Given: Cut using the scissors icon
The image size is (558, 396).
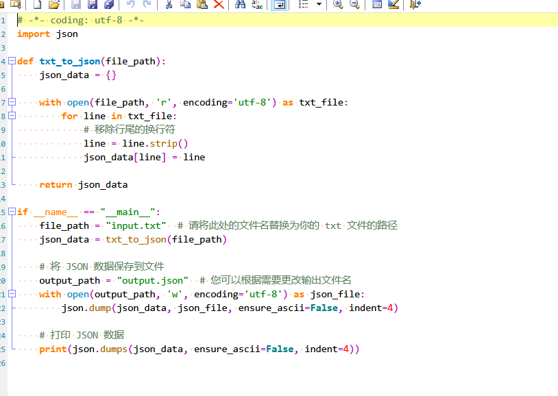Looking at the screenshot, I should coord(168,5).
